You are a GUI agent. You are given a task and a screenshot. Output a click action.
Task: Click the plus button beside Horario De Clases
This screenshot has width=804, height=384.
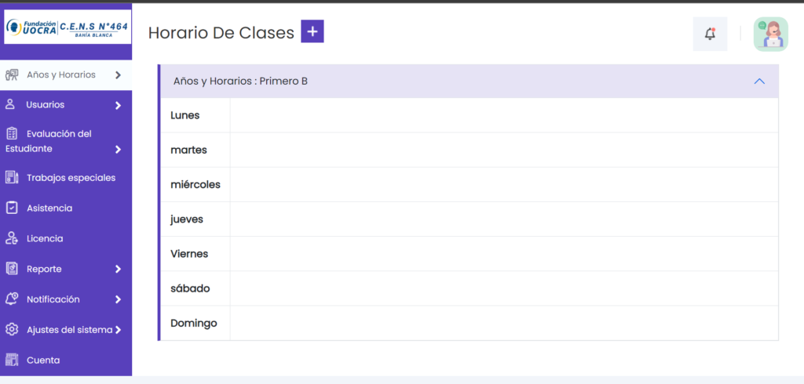(x=312, y=31)
